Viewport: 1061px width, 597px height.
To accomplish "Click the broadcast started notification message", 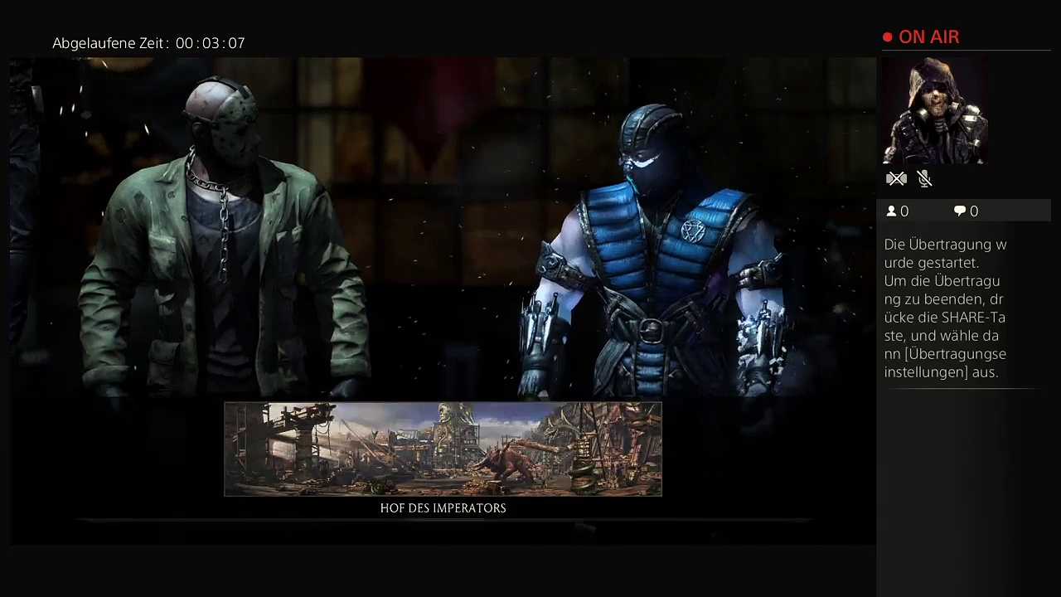I will pyautogui.click(x=945, y=308).
